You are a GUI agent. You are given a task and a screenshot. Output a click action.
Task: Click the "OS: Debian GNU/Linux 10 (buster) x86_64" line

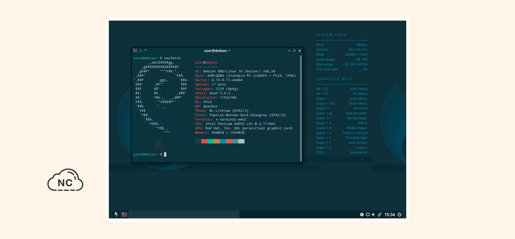[235, 71]
